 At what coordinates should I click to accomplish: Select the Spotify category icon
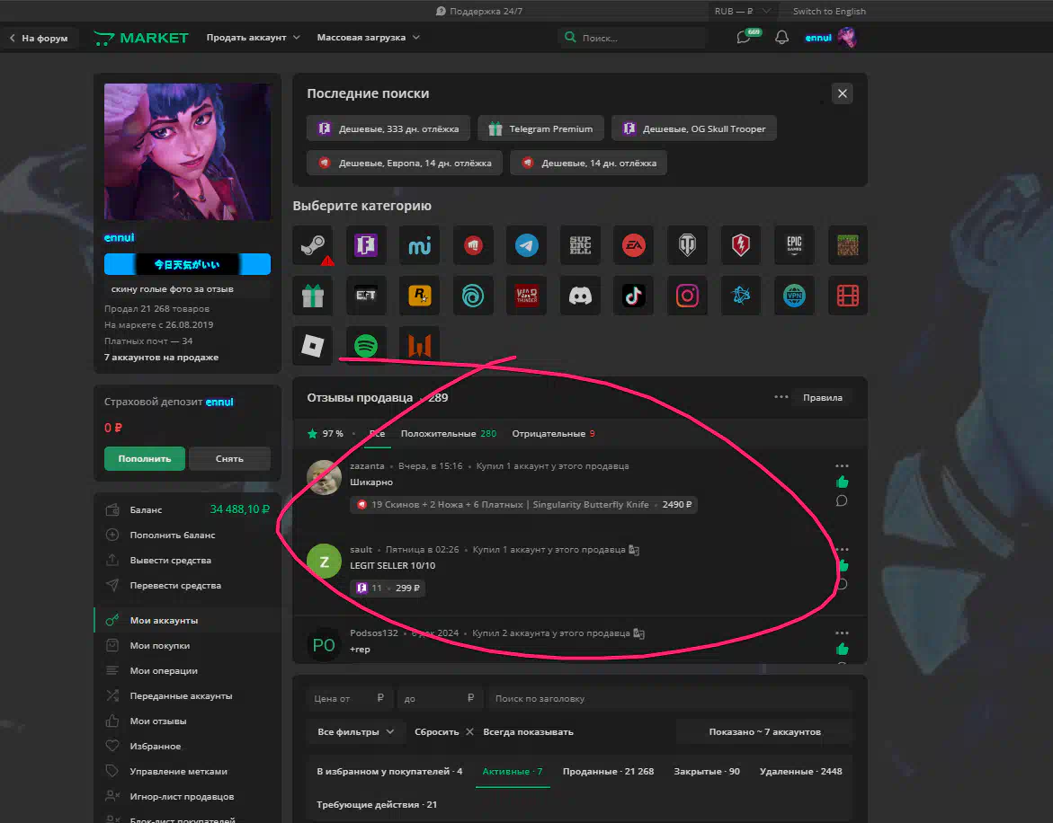(366, 346)
